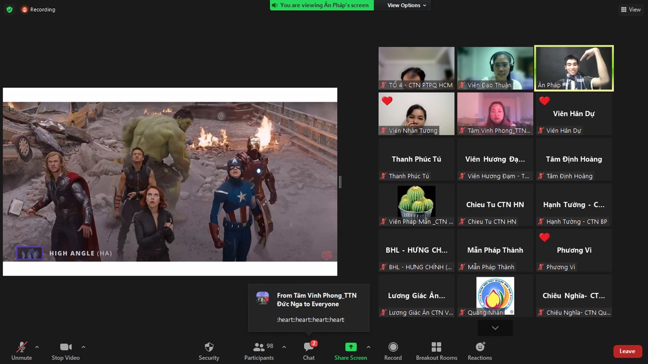Click the screen viewing notice banner

322,5
